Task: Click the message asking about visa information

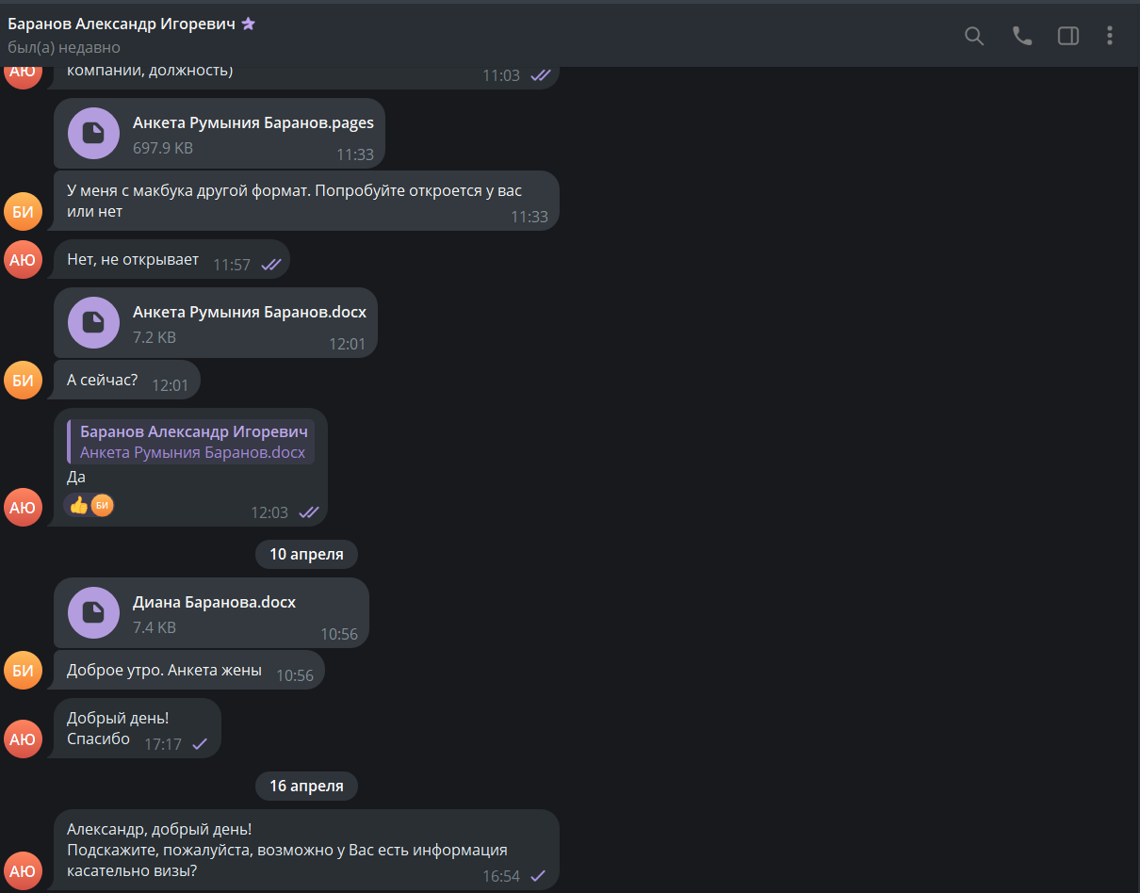Action: coord(306,850)
